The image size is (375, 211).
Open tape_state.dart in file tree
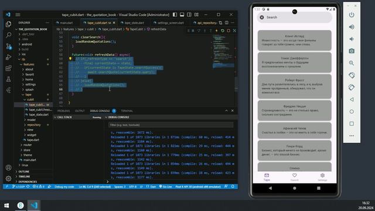(x=38, y=115)
